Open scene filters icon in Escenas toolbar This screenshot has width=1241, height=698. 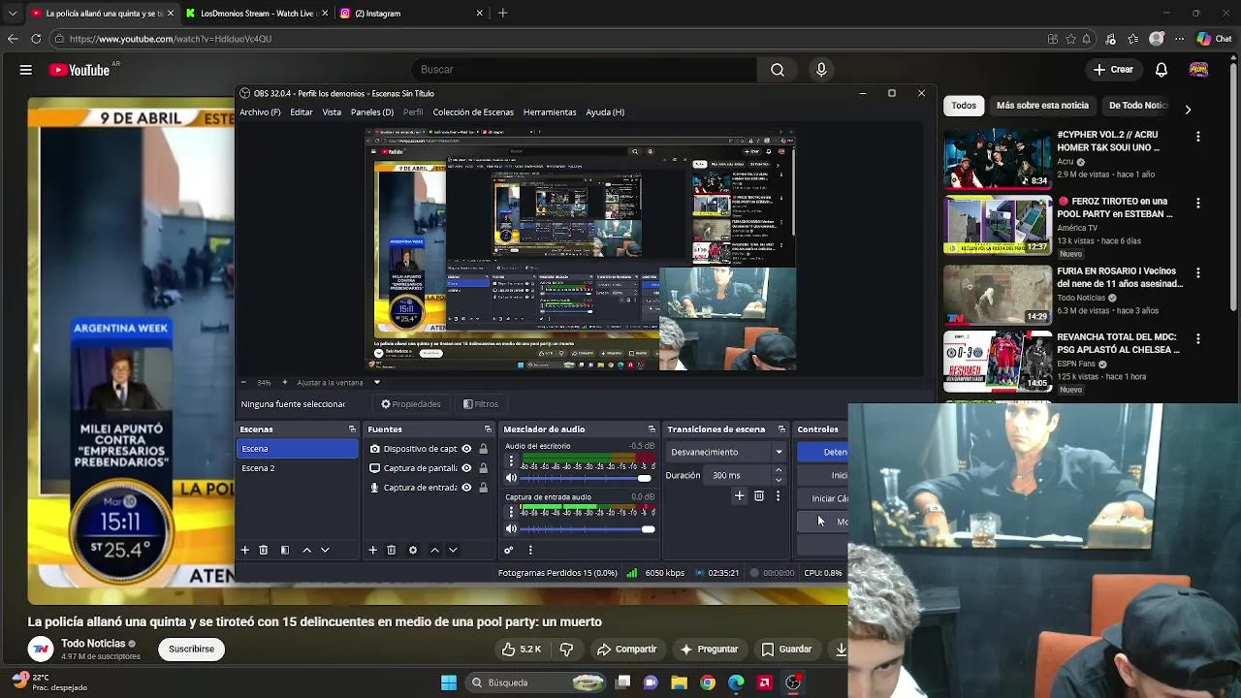285,550
